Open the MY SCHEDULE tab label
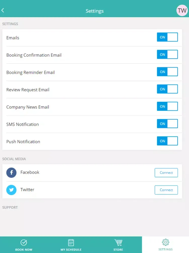This screenshot has height=253, width=189. pyautogui.click(x=71, y=250)
